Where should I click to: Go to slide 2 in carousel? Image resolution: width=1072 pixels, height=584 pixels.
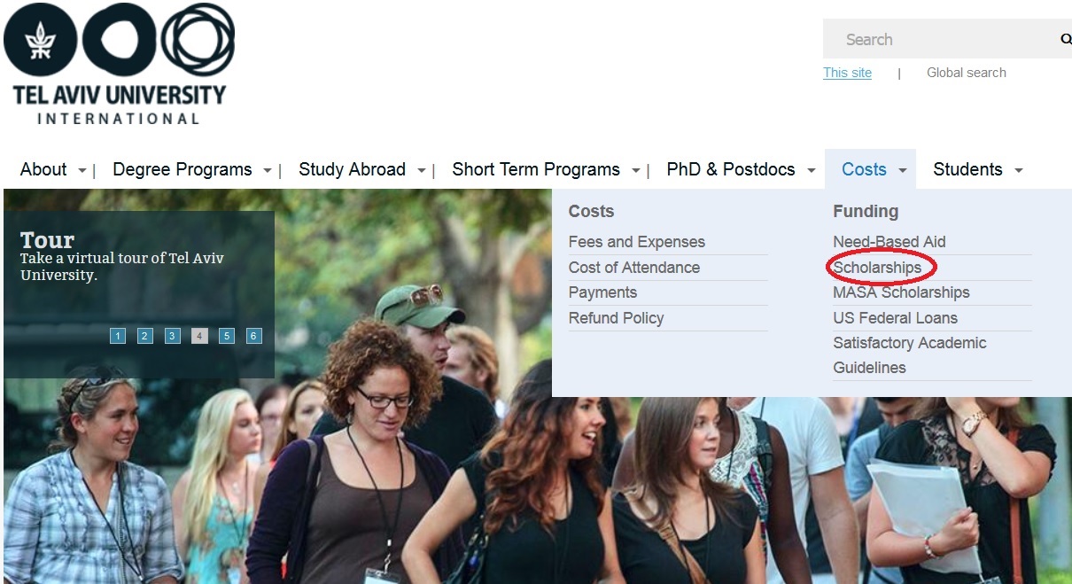[145, 336]
